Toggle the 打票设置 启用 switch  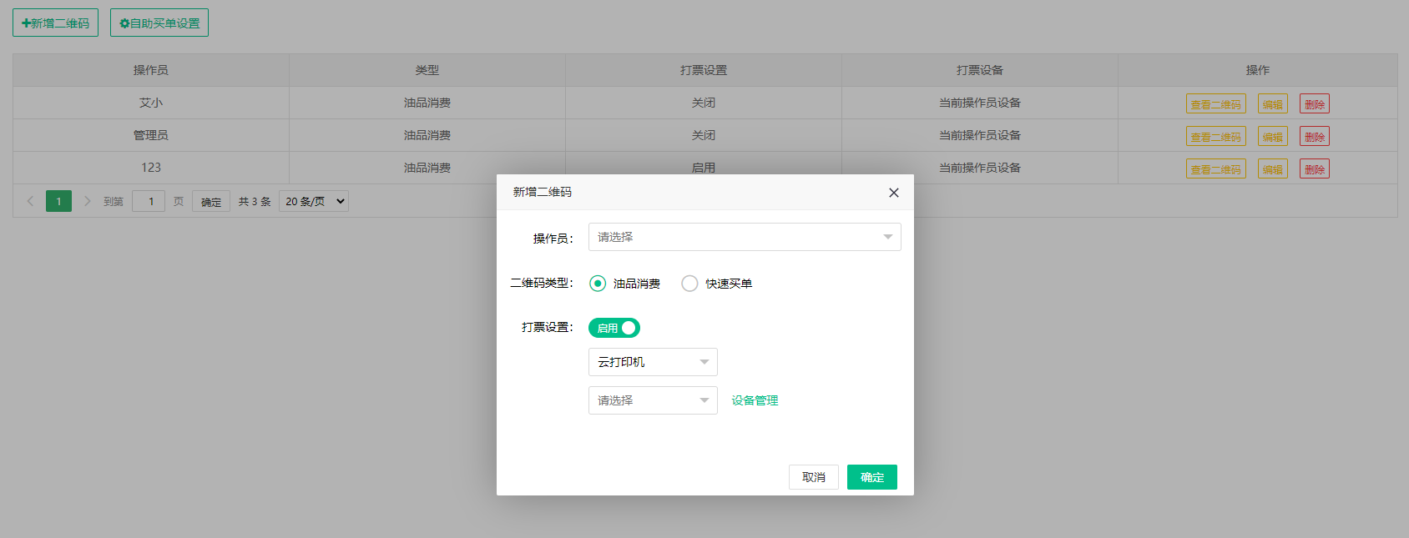(x=614, y=328)
